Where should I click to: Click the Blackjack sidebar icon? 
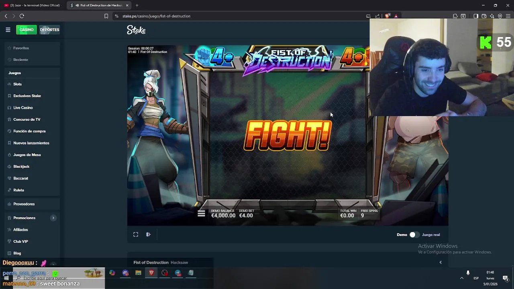coord(9,167)
